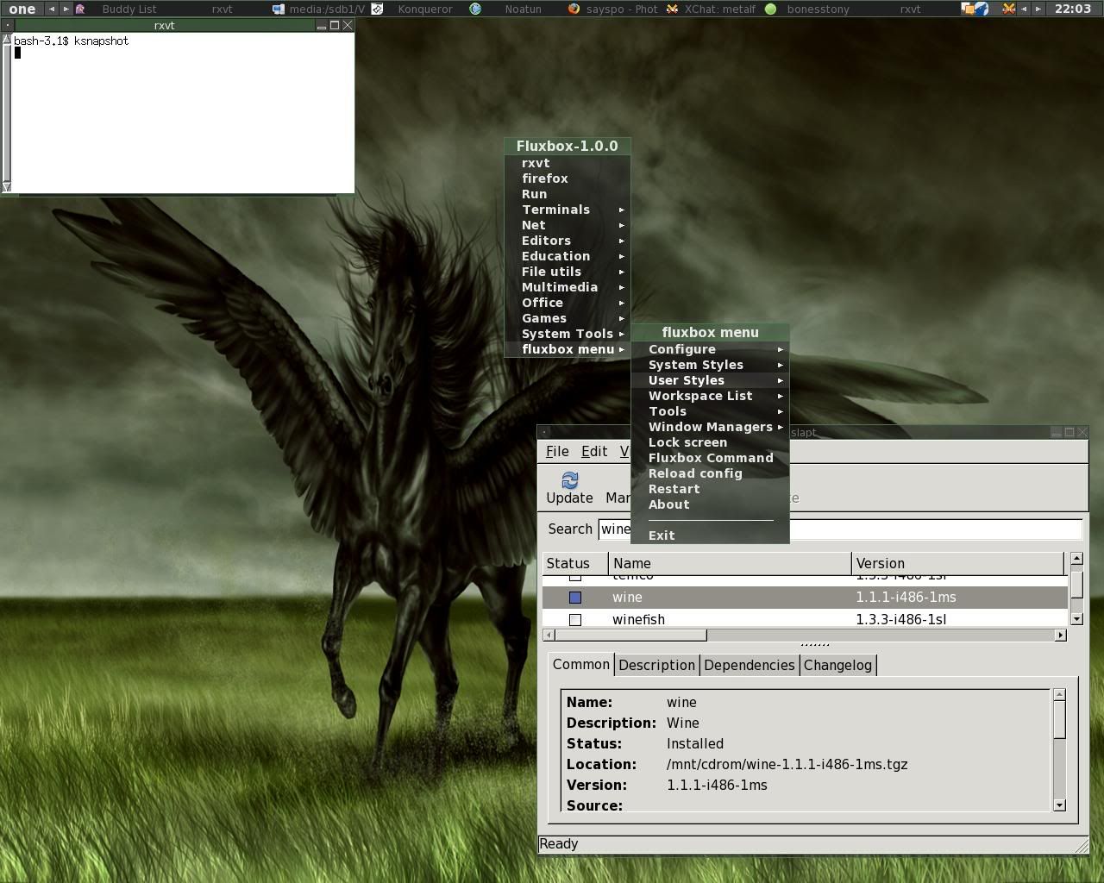The image size is (1104, 883).
Task: Switch to the Changelog tab
Action: click(837, 665)
